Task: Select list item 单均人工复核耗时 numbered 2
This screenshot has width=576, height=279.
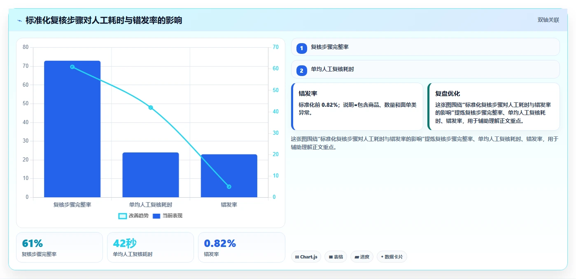Action: pyautogui.click(x=425, y=69)
